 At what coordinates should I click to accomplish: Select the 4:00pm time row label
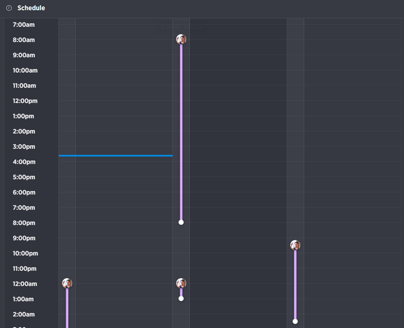[x=24, y=162]
